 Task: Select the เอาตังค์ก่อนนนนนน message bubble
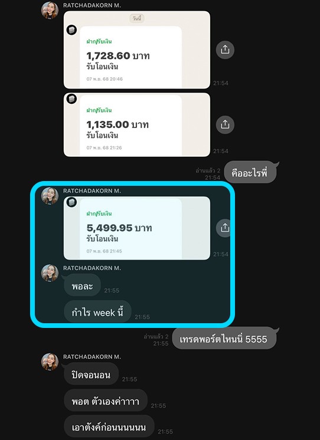coord(109,426)
